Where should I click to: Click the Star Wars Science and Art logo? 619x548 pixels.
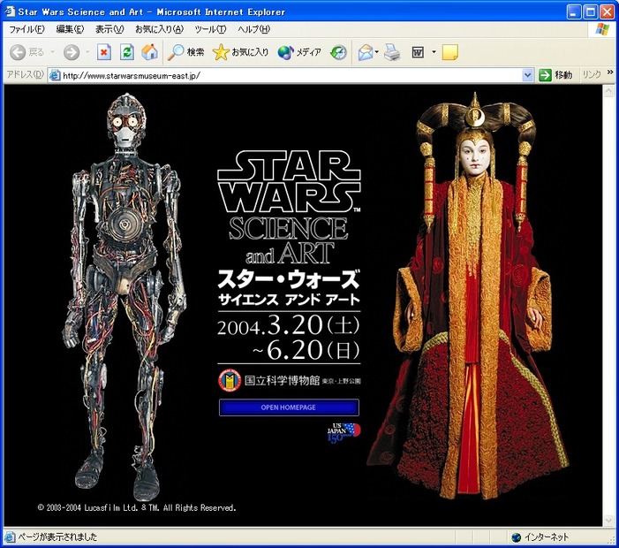(x=289, y=208)
